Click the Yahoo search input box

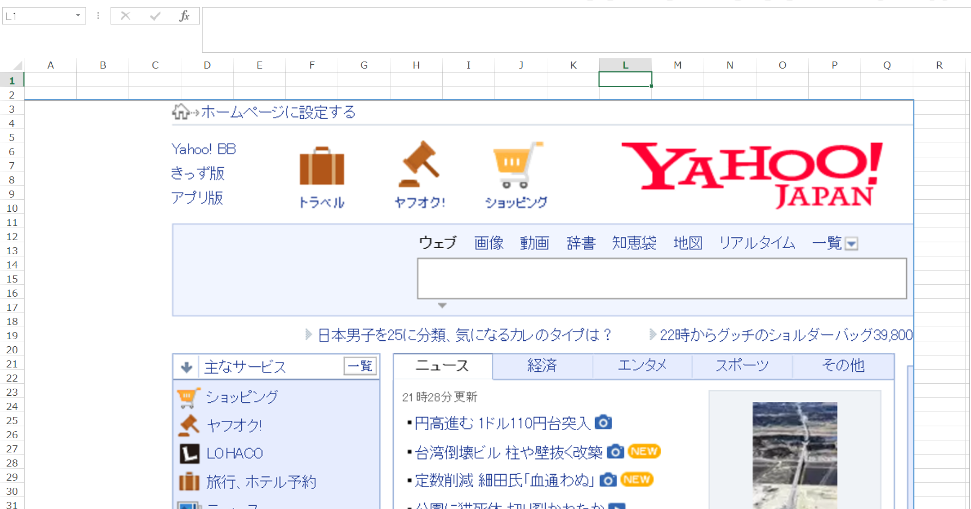662,279
